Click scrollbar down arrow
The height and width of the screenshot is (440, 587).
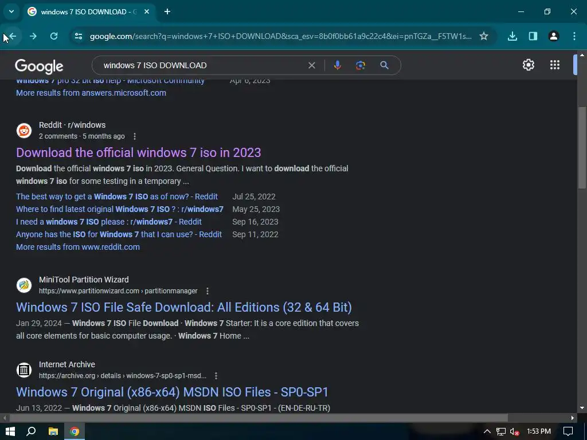coord(582,408)
